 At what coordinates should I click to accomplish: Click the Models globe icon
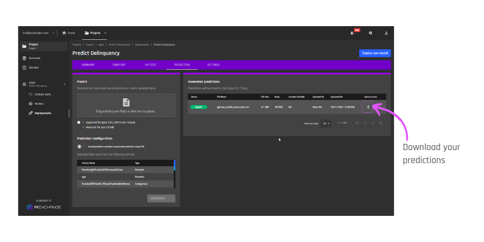point(30,104)
